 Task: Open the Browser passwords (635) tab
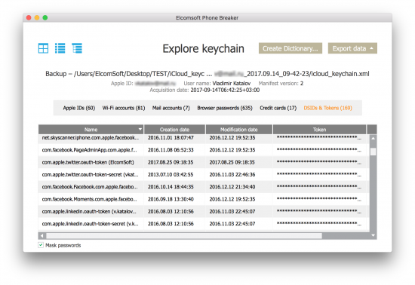(x=225, y=108)
